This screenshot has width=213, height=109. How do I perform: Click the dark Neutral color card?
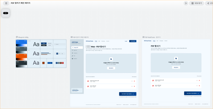[x=21, y=64]
